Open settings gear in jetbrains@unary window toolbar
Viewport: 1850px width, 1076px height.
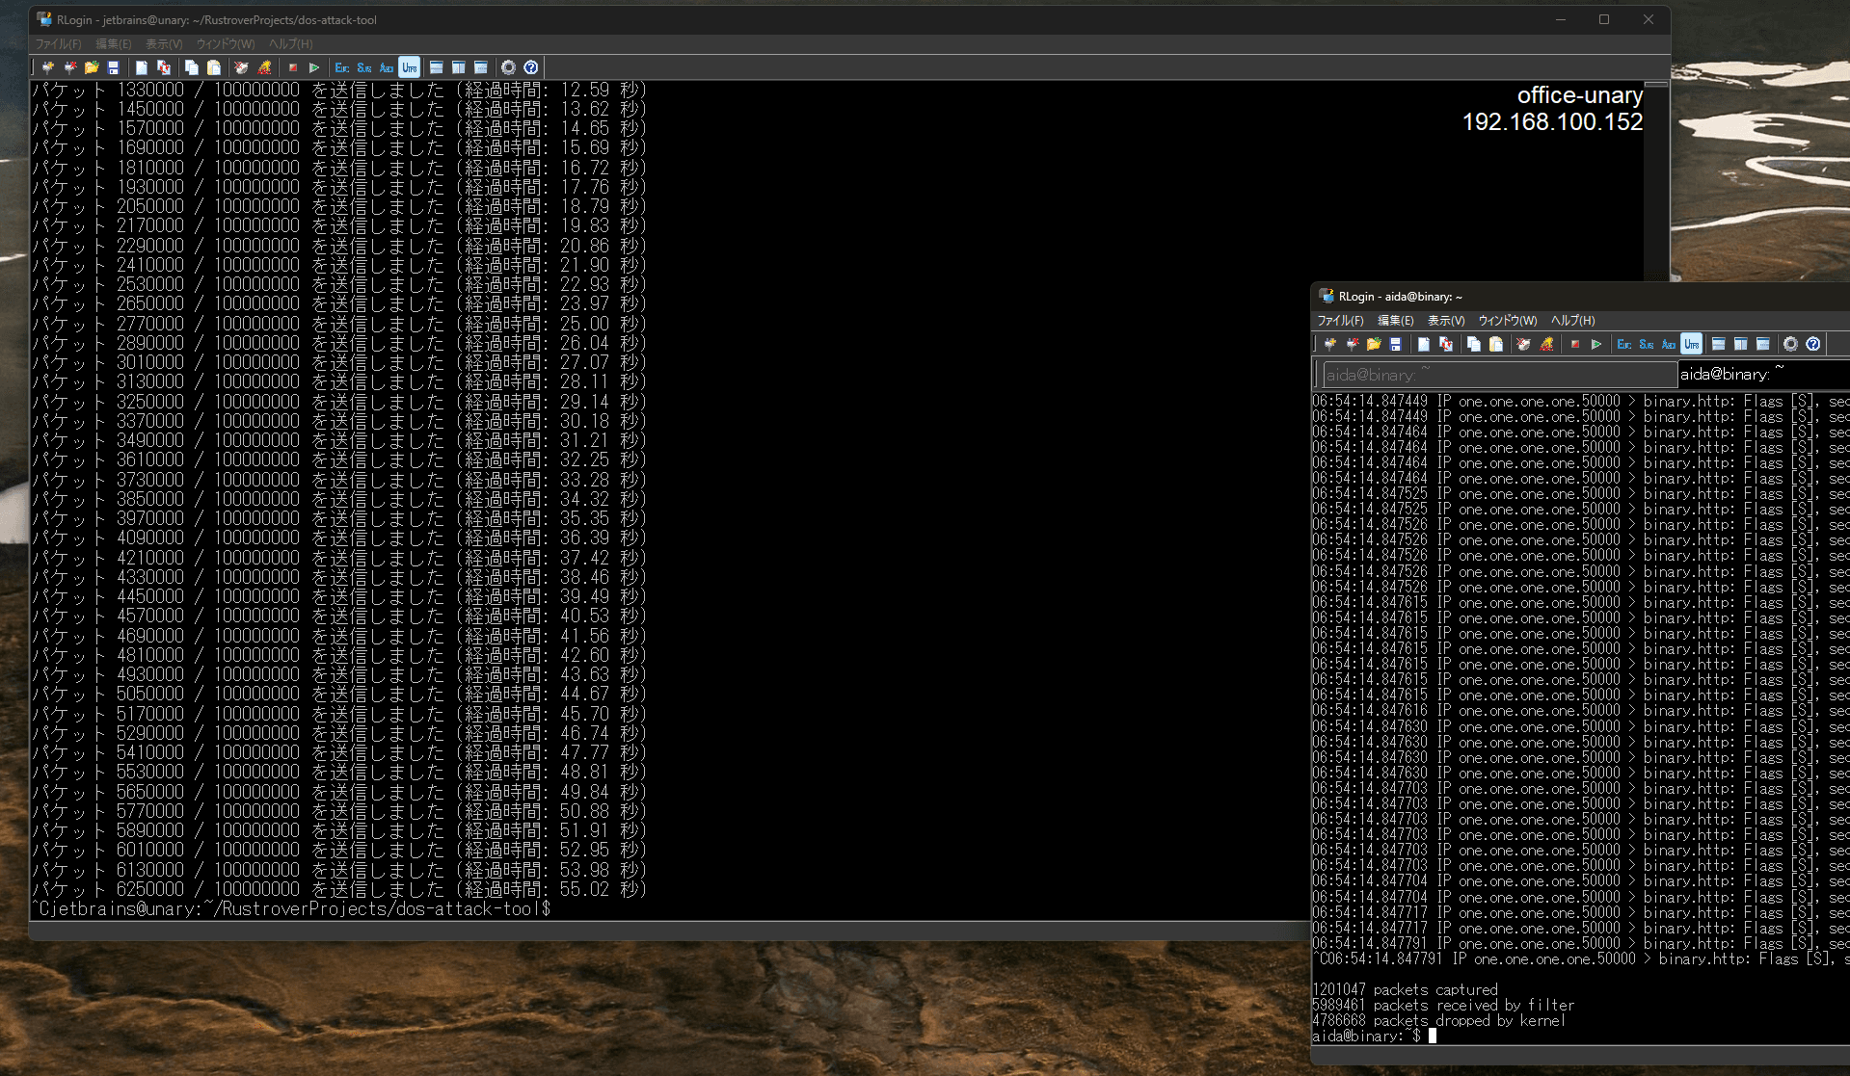[509, 67]
